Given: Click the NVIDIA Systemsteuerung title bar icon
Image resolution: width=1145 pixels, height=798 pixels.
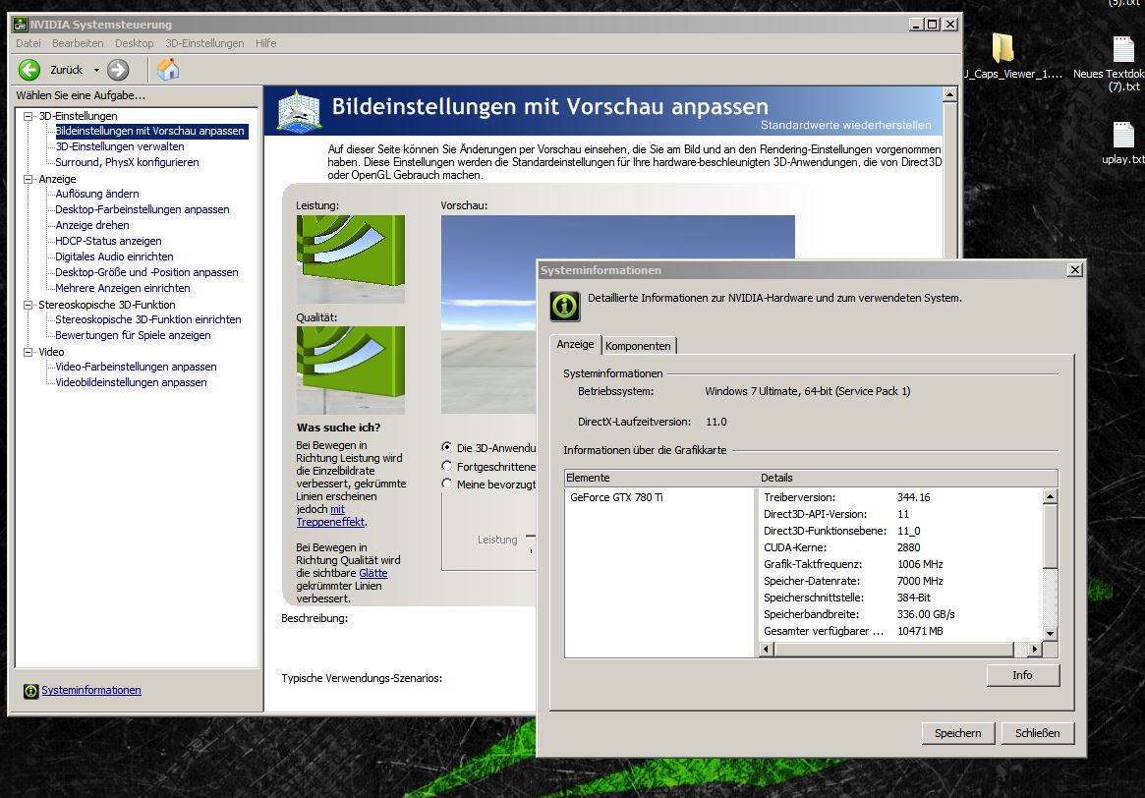Looking at the screenshot, I should tap(21, 25).
